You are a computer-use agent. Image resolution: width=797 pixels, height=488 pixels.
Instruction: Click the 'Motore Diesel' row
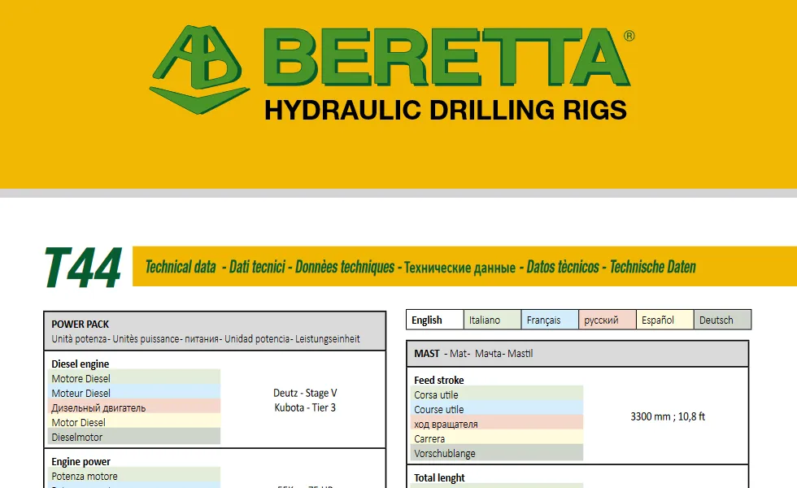[x=134, y=379]
